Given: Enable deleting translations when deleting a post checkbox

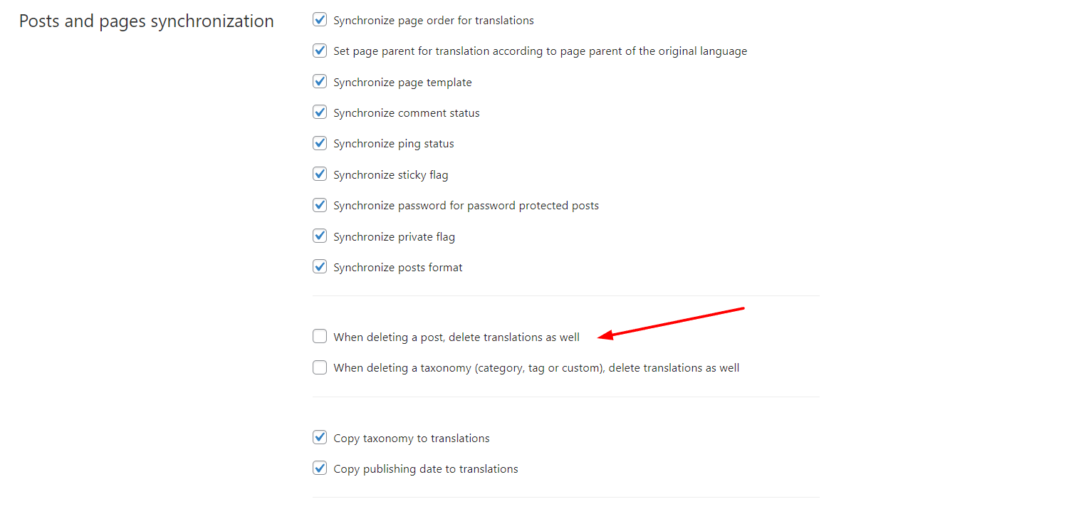Looking at the screenshot, I should coord(320,337).
